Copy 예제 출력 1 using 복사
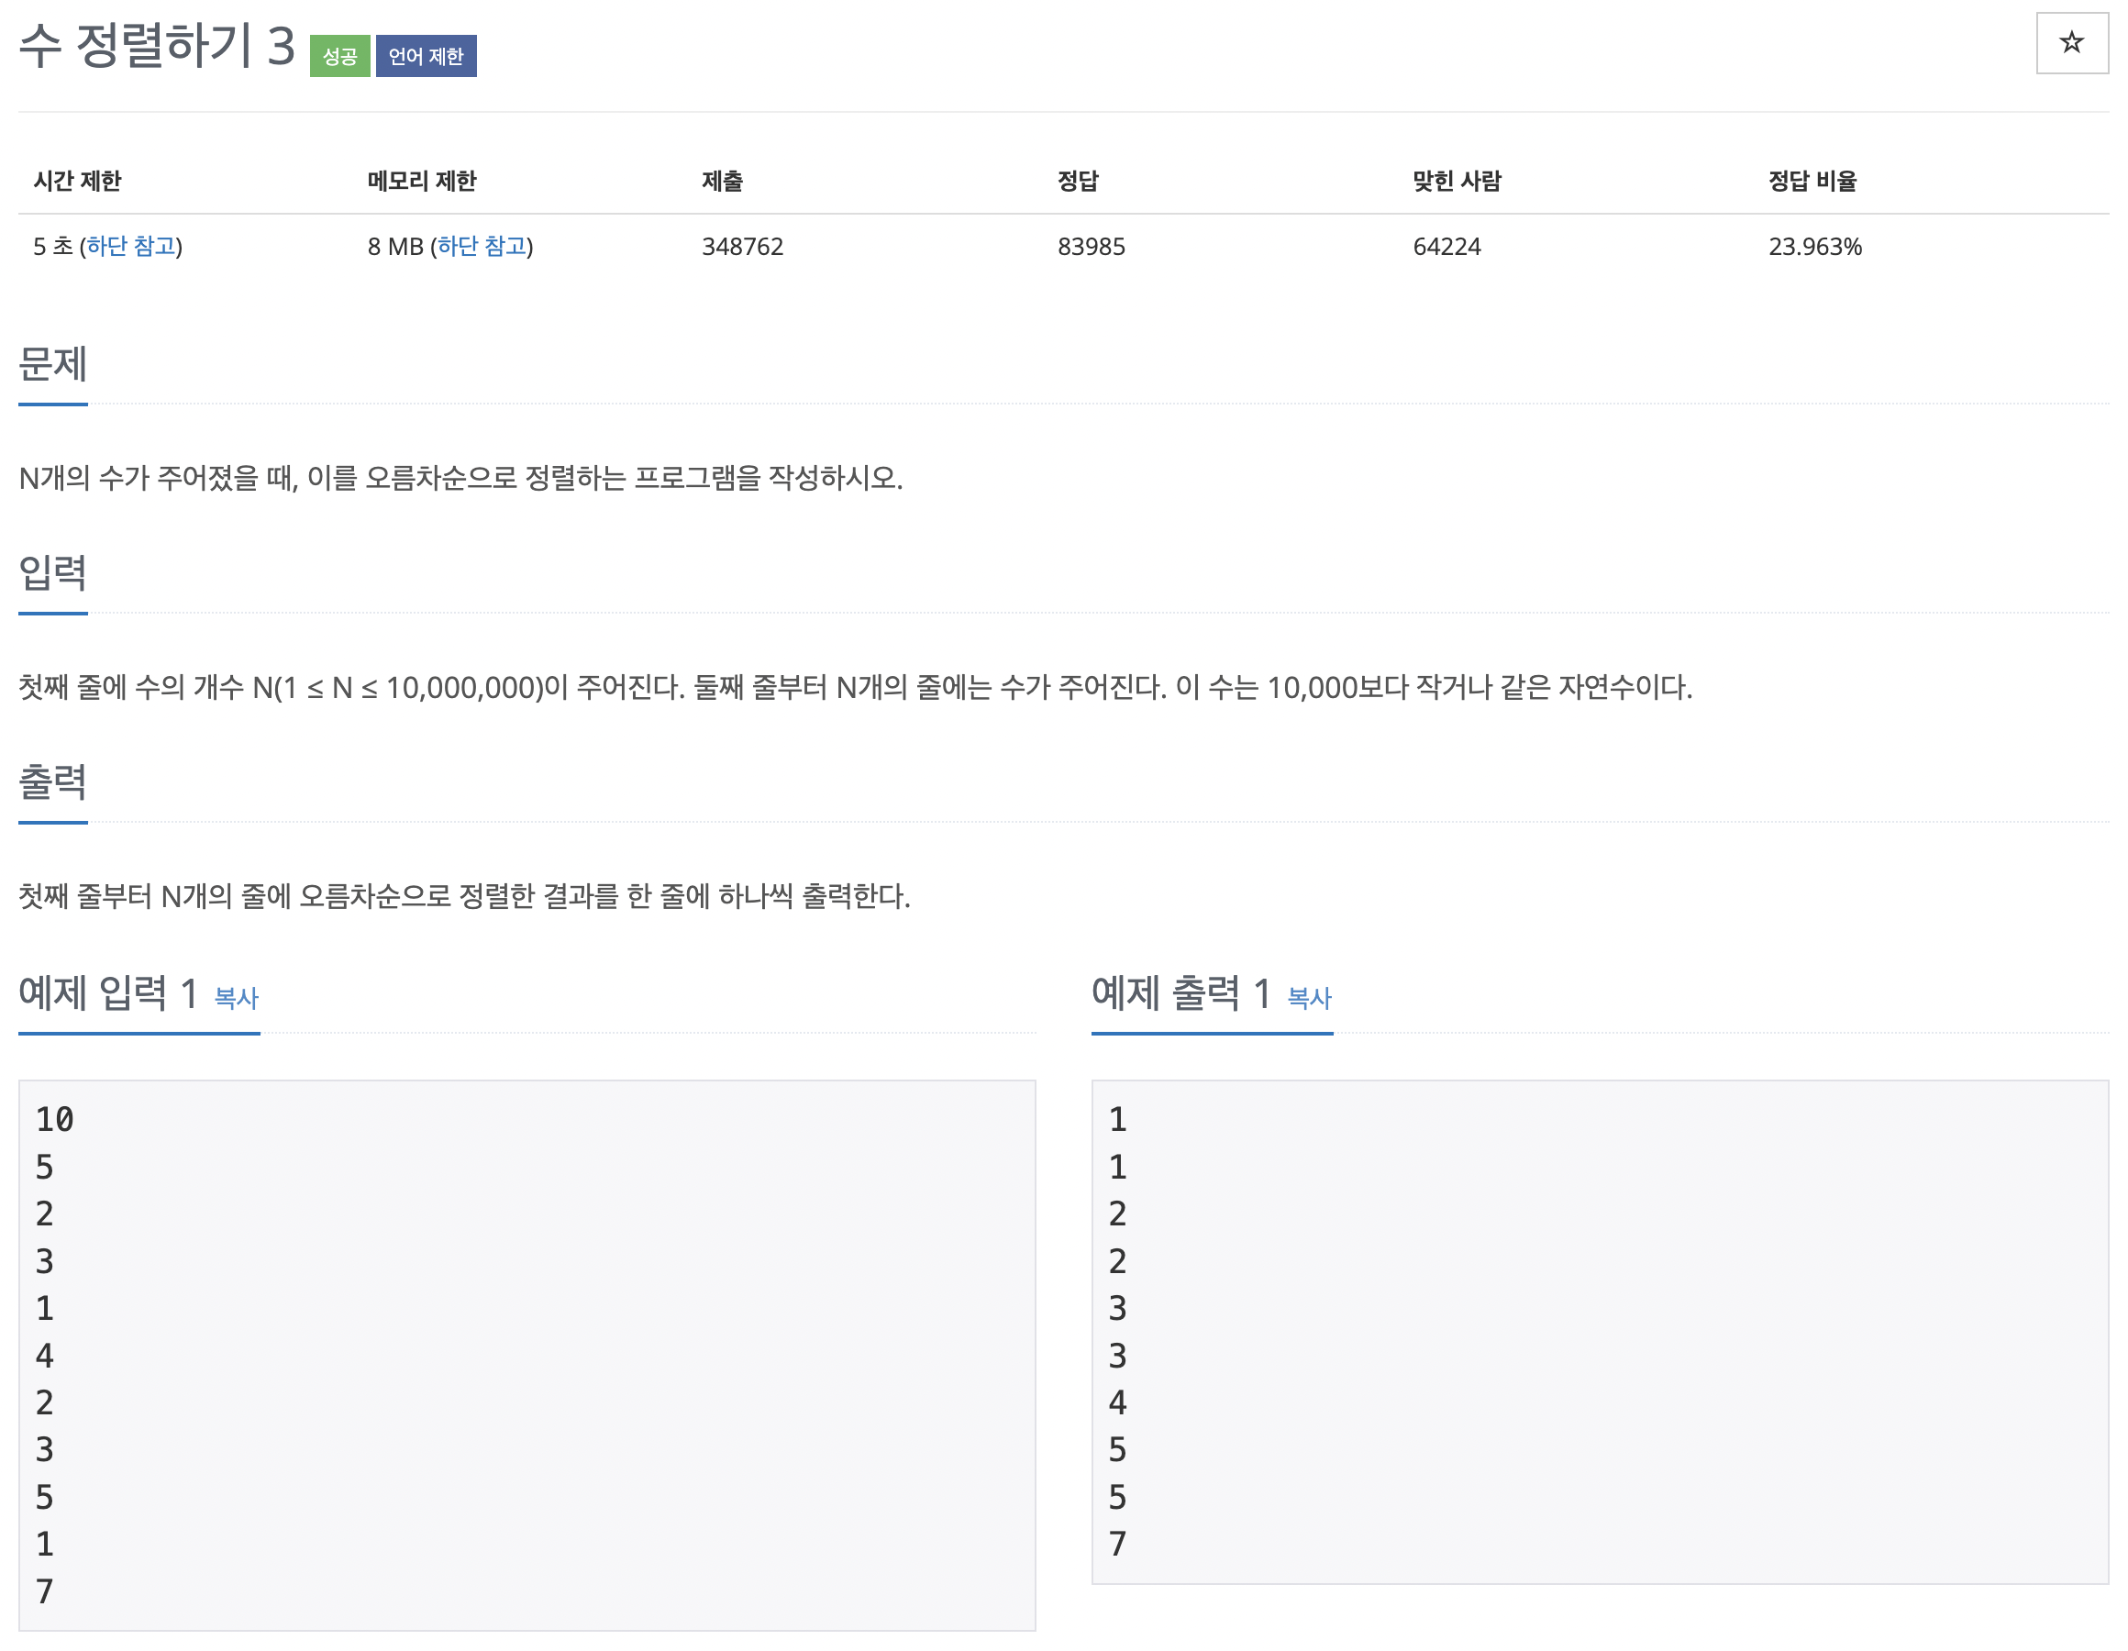 (x=1309, y=997)
